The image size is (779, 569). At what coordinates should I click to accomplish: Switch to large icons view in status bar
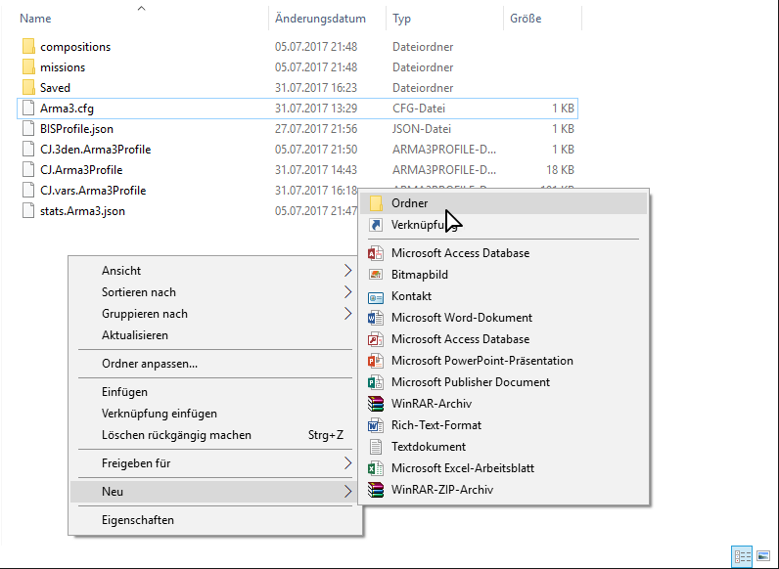pos(764,556)
